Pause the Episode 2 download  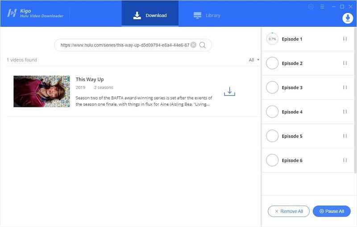point(345,63)
